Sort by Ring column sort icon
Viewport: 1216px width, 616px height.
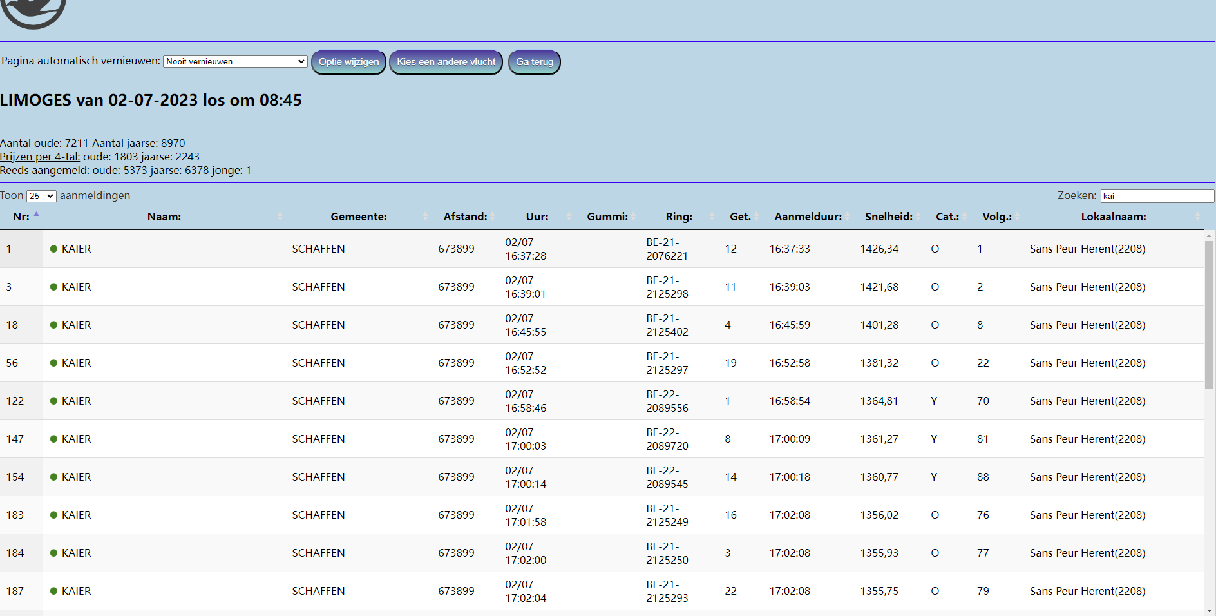[712, 217]
